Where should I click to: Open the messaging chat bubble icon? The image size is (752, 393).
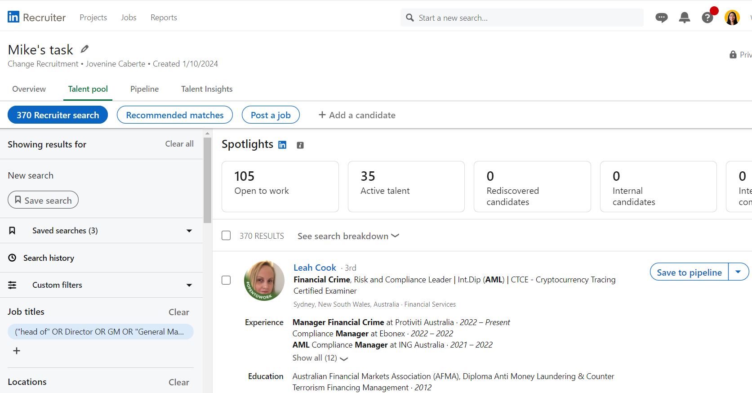click(x=661, y=18)
